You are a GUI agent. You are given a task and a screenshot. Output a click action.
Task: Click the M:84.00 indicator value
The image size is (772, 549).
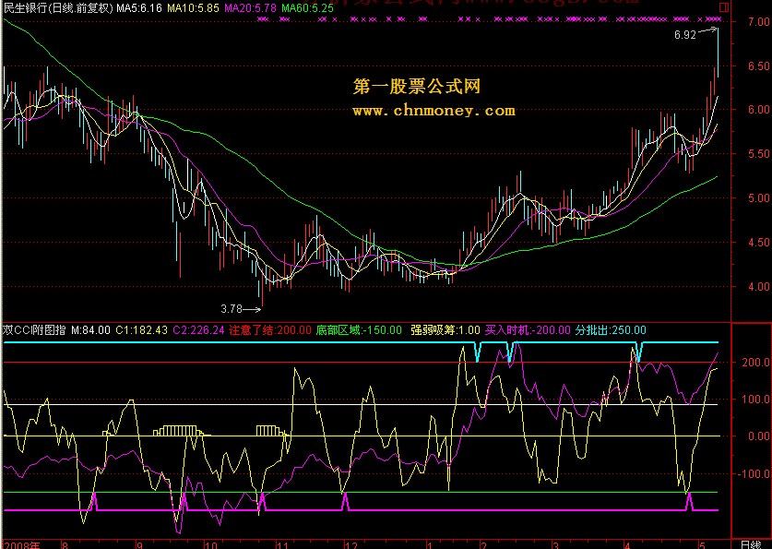click(x=90, y=330)
